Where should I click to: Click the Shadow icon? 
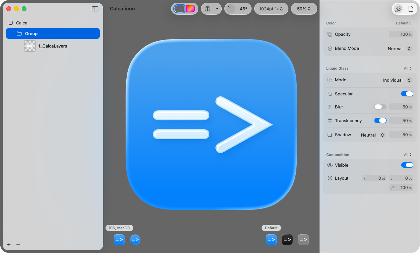click(x=330, y=135)
